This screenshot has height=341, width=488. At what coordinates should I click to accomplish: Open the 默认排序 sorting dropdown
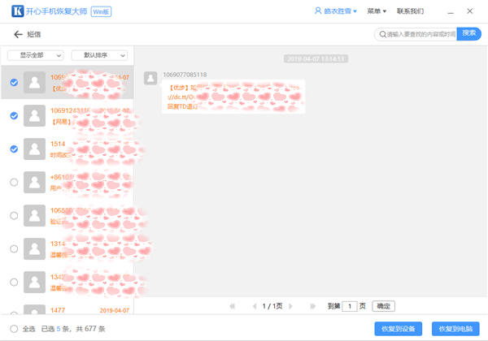point(99,55)
